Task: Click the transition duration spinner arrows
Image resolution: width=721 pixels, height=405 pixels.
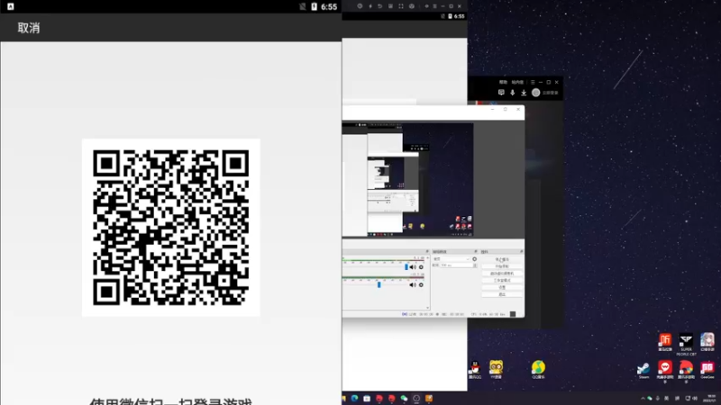Action: (x=475, y=265)
